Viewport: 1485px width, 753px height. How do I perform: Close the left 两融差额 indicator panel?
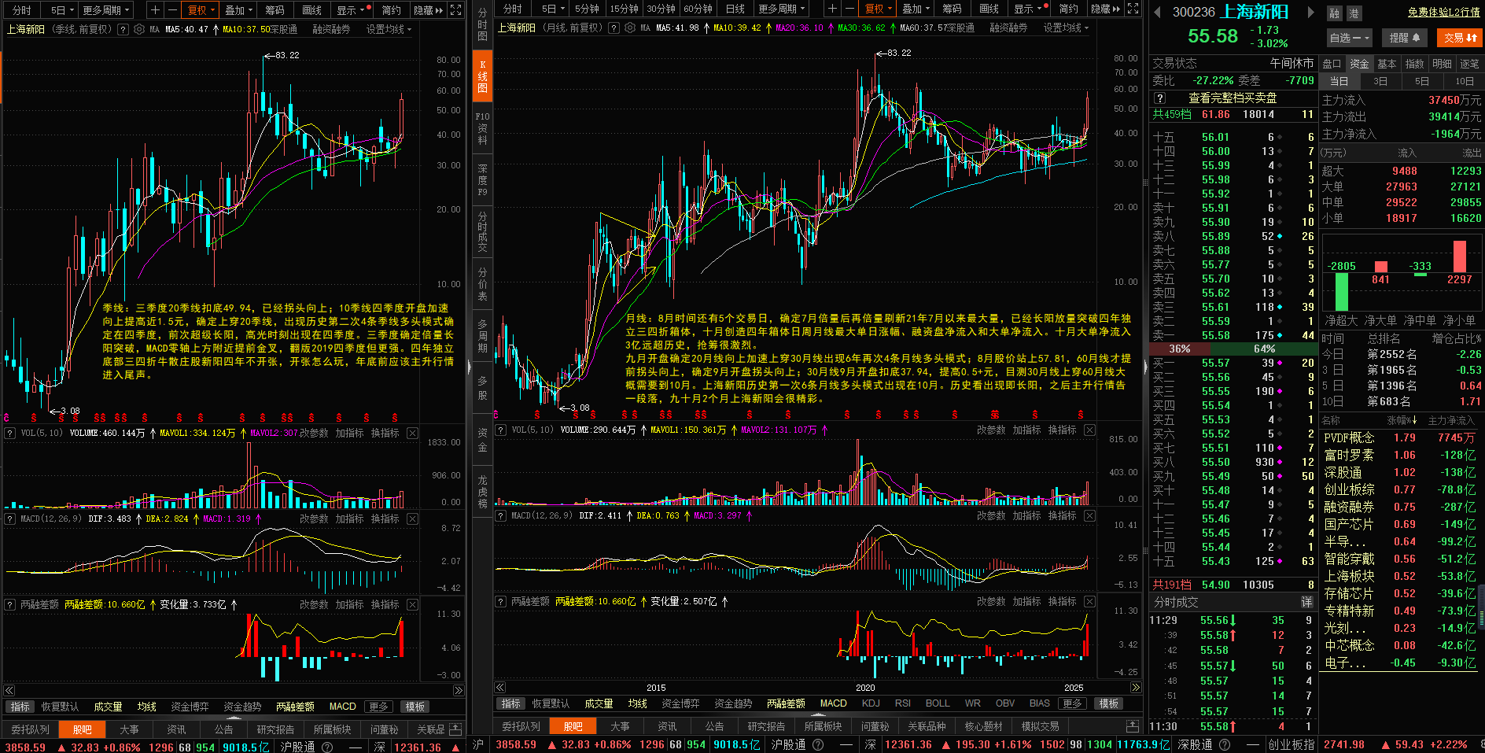pos(412,605)
